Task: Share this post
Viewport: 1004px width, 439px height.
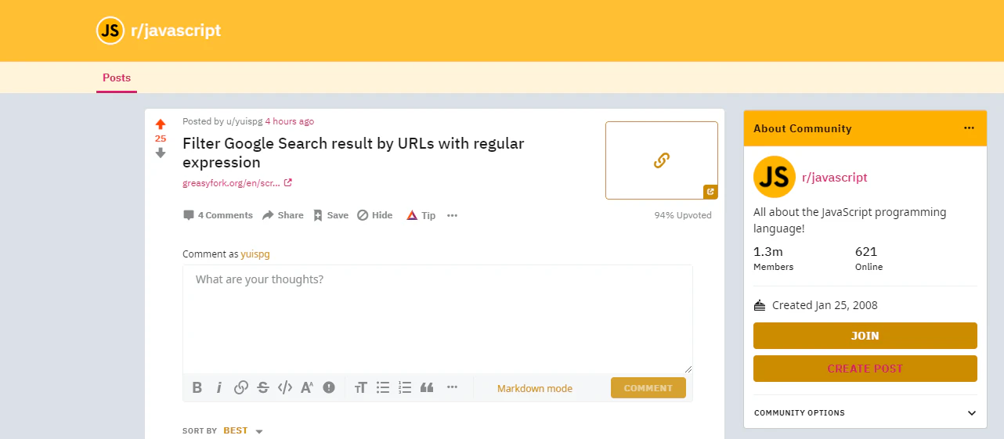Action: (283, 215)
